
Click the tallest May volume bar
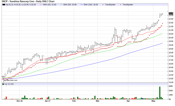[160, 93]
